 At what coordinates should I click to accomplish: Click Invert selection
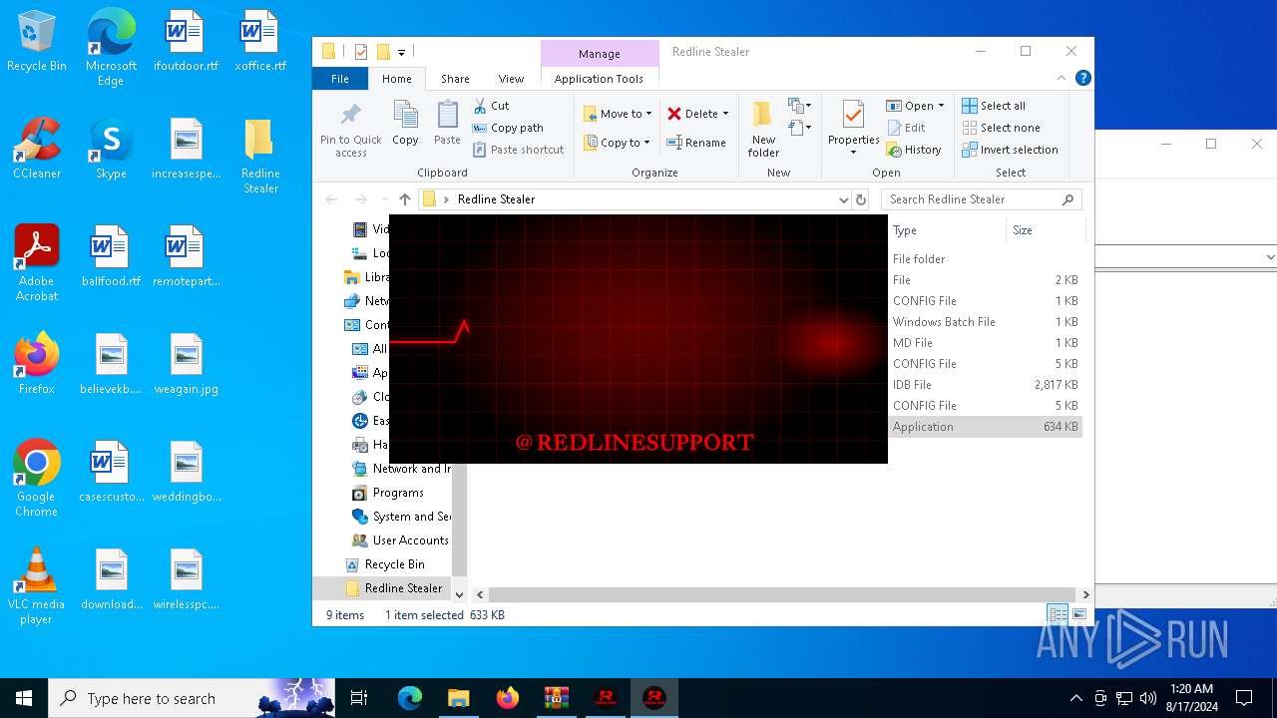point(1010,150)
